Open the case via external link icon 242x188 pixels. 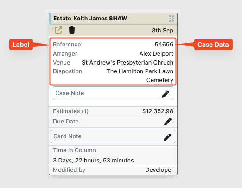[58, 30]
